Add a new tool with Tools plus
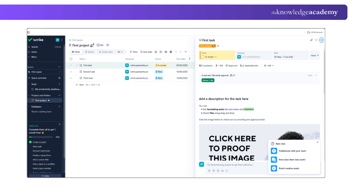This screenshot has height=186, width=352. [59, 84]
